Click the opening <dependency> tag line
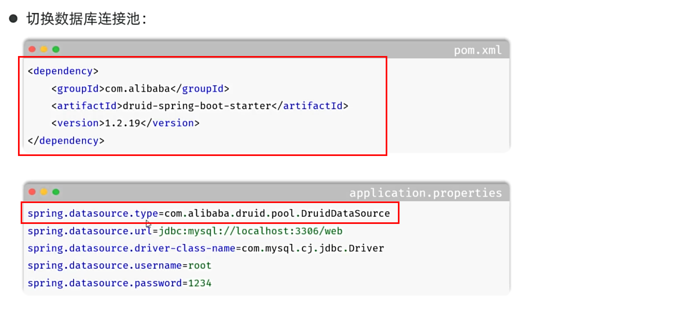693x336 pixels. click(63, 71)
